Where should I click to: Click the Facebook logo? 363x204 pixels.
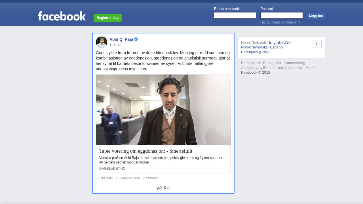(x=62, y=16)
